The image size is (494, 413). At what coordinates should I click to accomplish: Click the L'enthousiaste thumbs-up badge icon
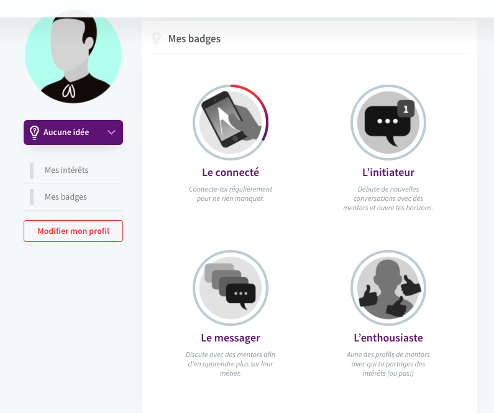click(388, 287)
